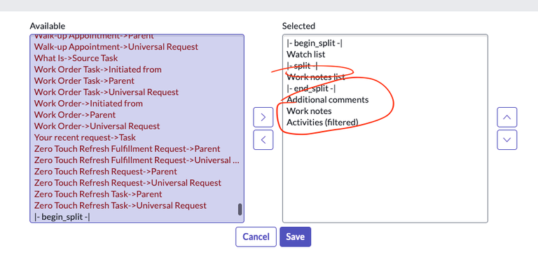Select Additional comments in Selected list
The image size is (538, 257).
pyautogui.click(x=328, y=99)
